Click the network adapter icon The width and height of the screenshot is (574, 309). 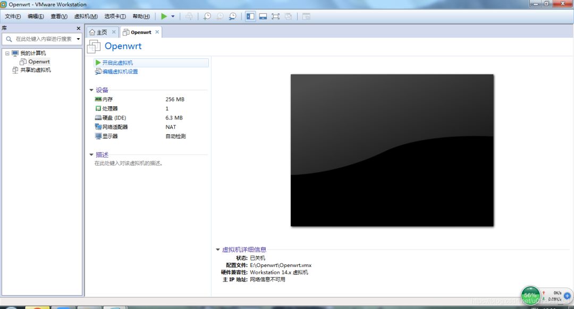tap(98, 126)
